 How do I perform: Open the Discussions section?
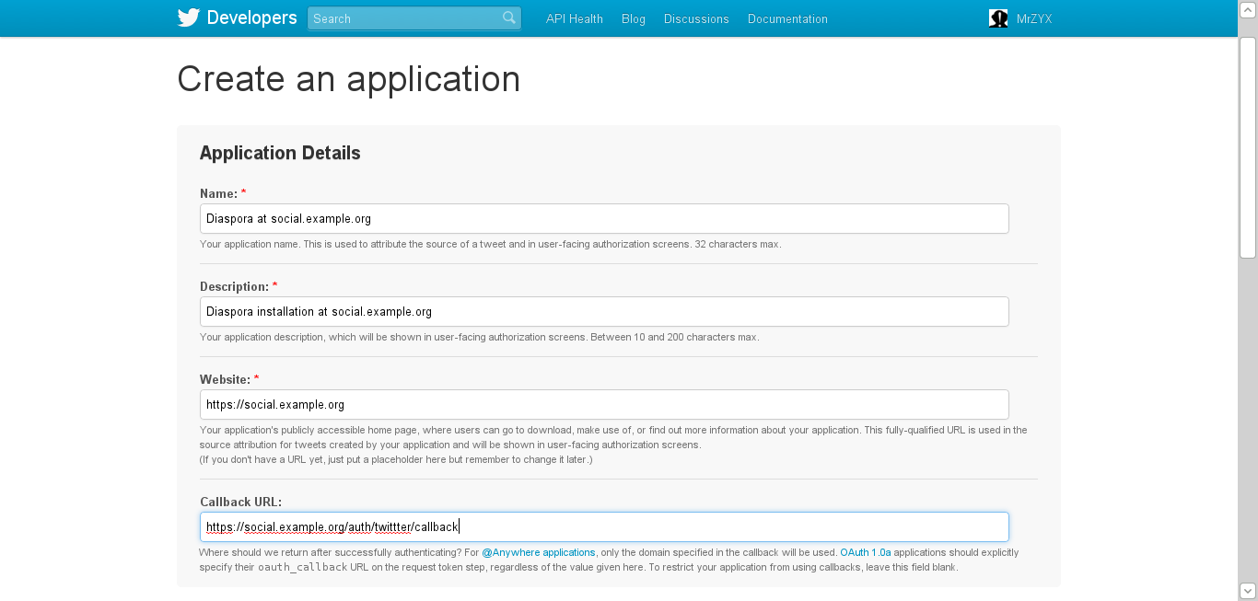pyautogui.click(x=696, y=18)
